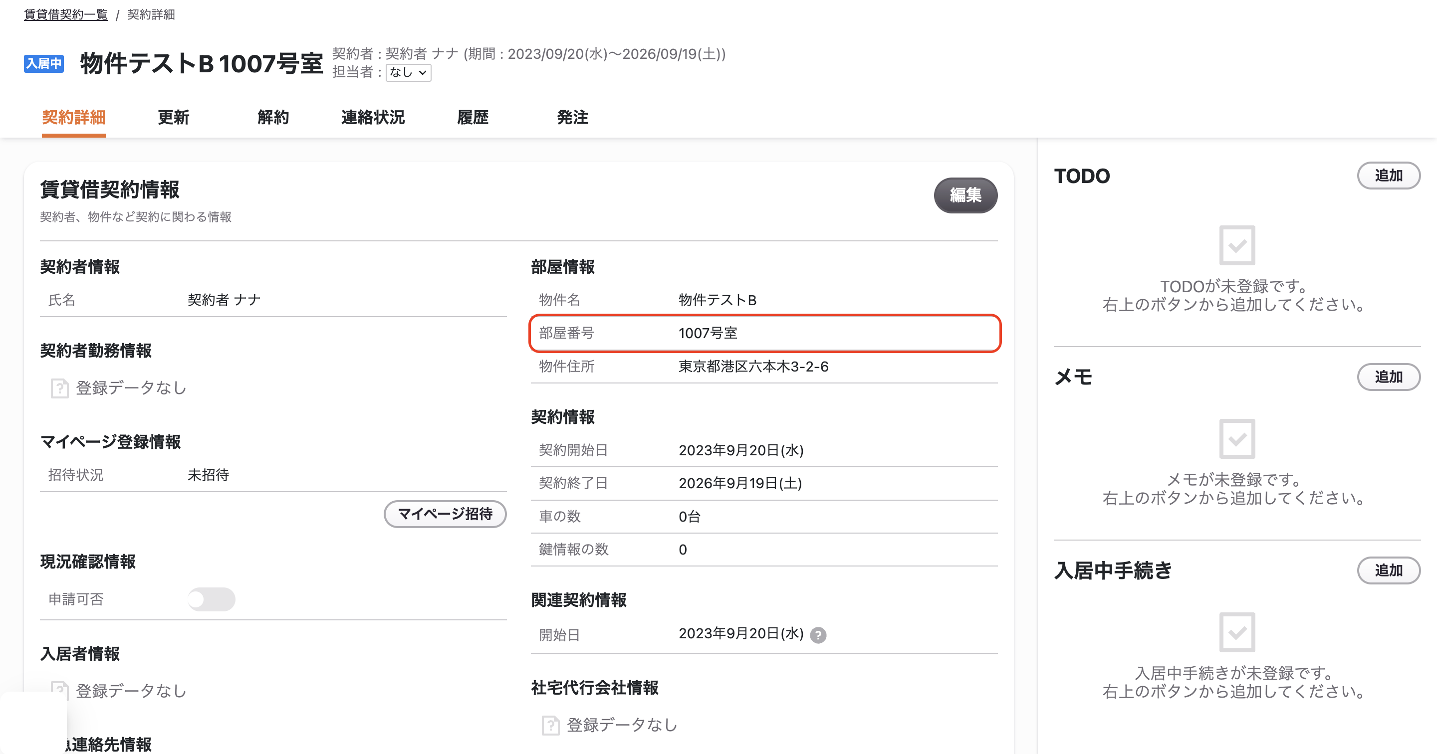
Task: Click the document icon under 契約者勤務情報
Action: (60, 388)
